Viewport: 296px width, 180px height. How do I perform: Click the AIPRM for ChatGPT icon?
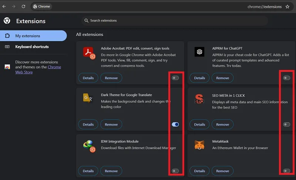(199, 52)
